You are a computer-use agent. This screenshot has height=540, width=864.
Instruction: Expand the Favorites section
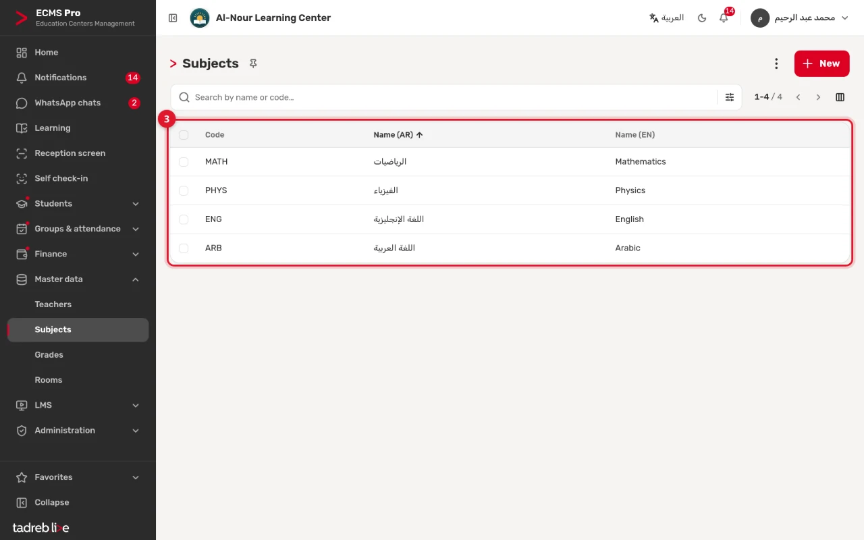(x=78, y=477)
